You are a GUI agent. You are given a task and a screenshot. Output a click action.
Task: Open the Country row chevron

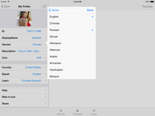[x=46, y=67]
